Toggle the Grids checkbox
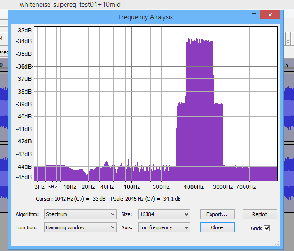This screenshot has width=294, height=251. pos(267,228)
